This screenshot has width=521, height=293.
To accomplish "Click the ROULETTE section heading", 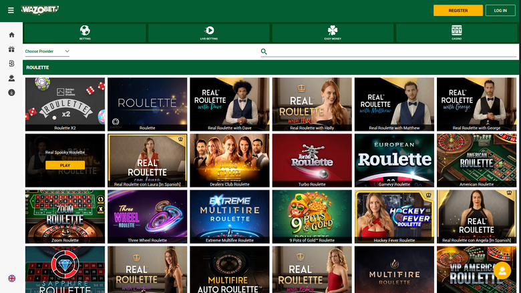I will [x=37, y=67].
